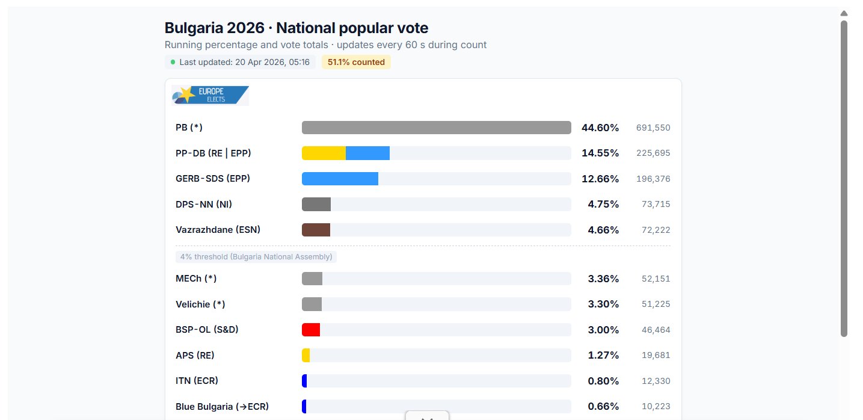Expand the list with the bottom chevron button
Screen dimensions: 863x420
point(427,416)
